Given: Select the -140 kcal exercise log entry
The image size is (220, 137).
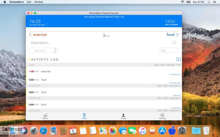Looking at the screenshot, I should [x=104, y=71].
